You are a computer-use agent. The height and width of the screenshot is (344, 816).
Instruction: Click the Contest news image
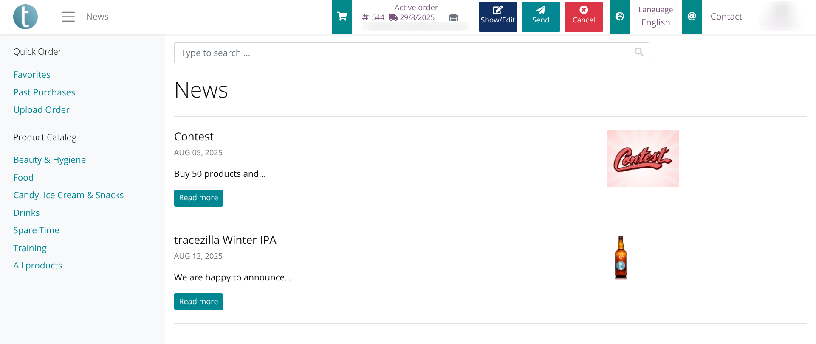pyautogui.click(x=643, y=159)
